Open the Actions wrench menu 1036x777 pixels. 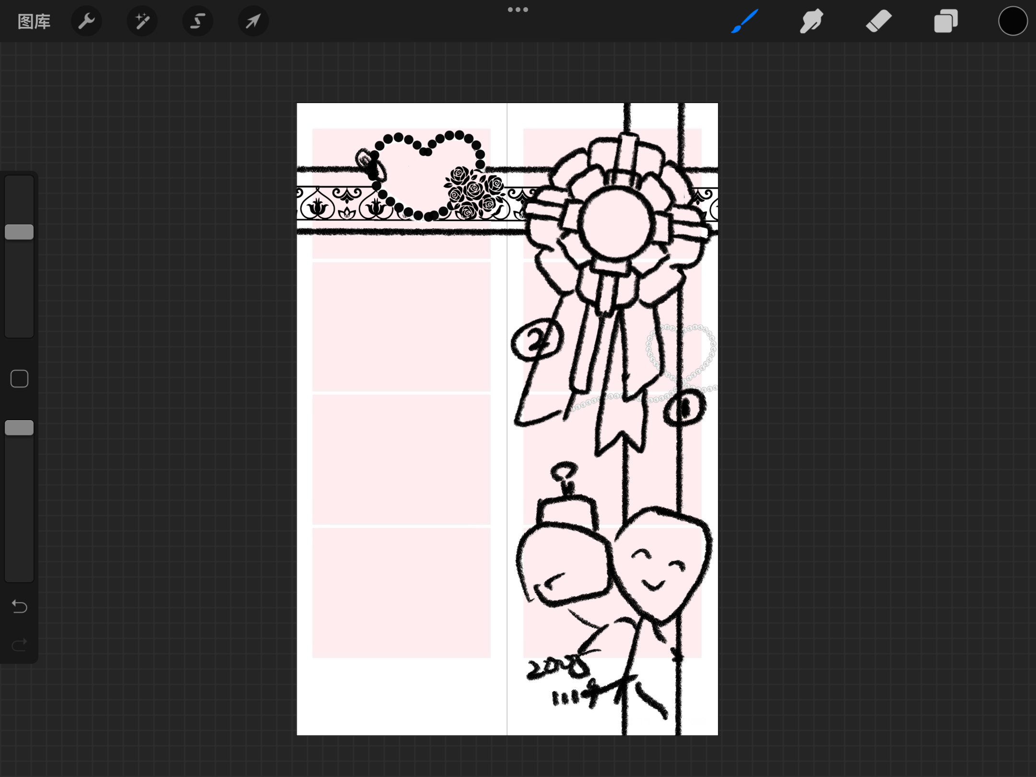86,21
